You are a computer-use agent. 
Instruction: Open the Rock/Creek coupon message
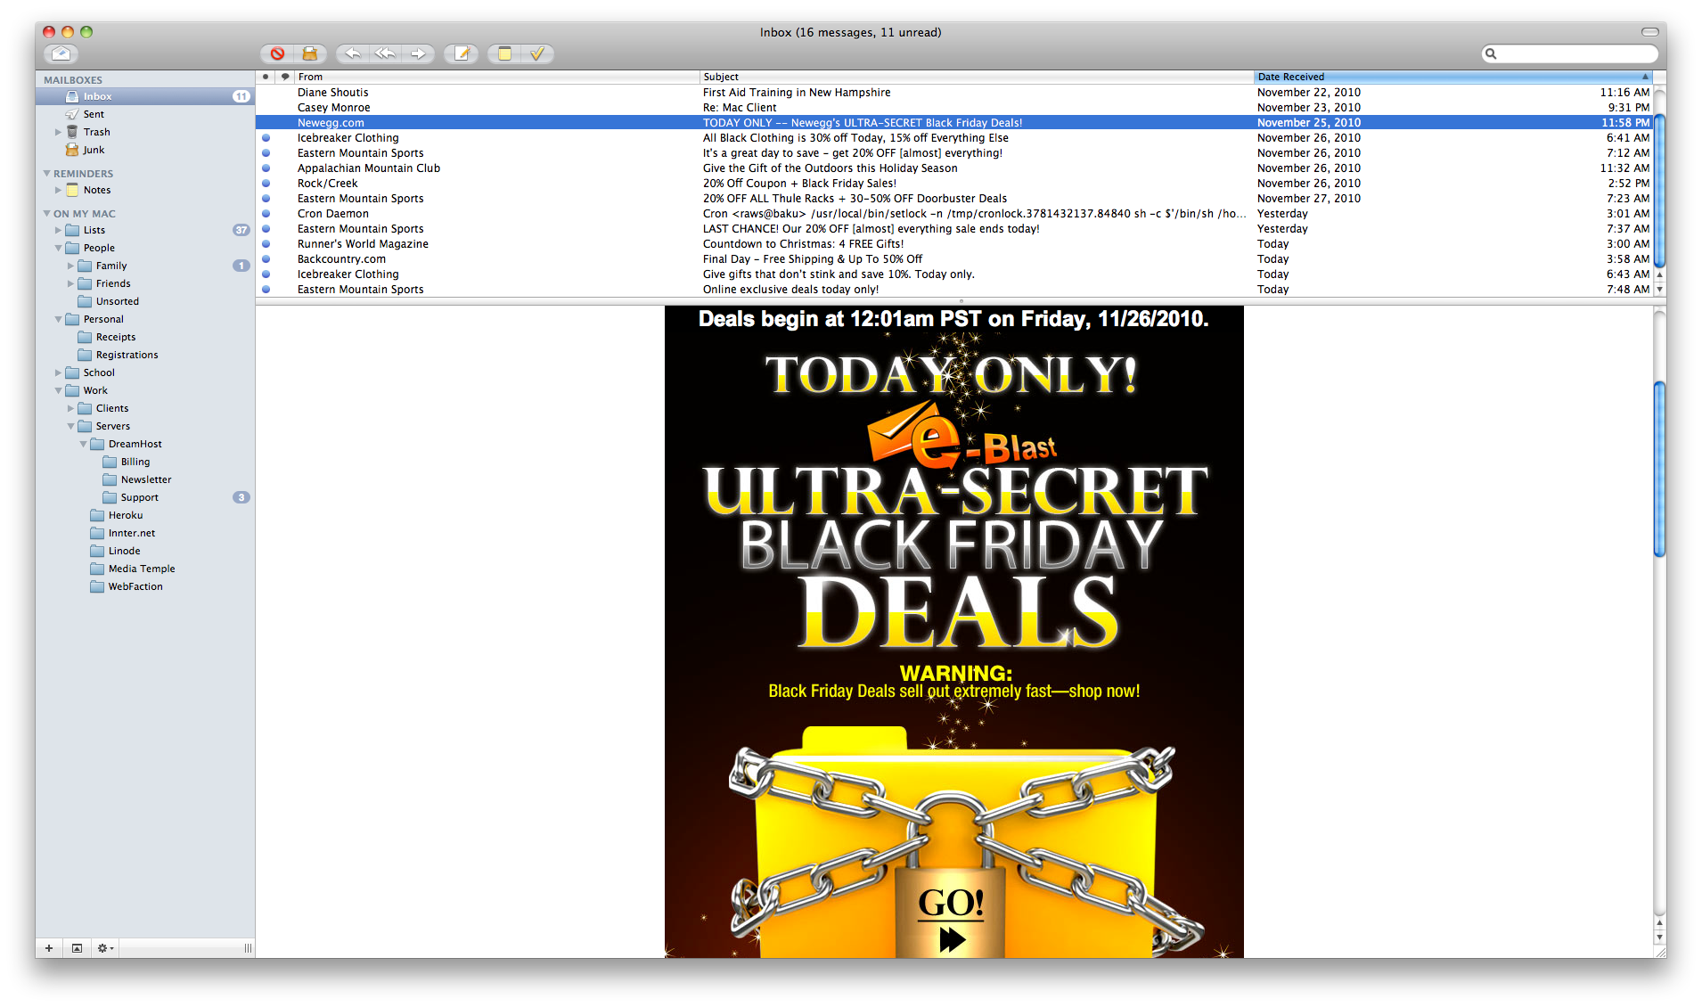[x=954, y=184]
